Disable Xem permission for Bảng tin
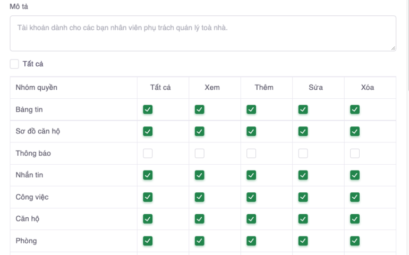 pos(200,109)
